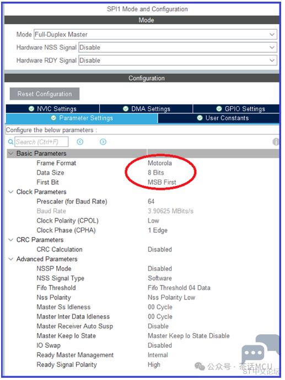
Task: Select Data Size value 8 Bits
Action: point(155,173)
